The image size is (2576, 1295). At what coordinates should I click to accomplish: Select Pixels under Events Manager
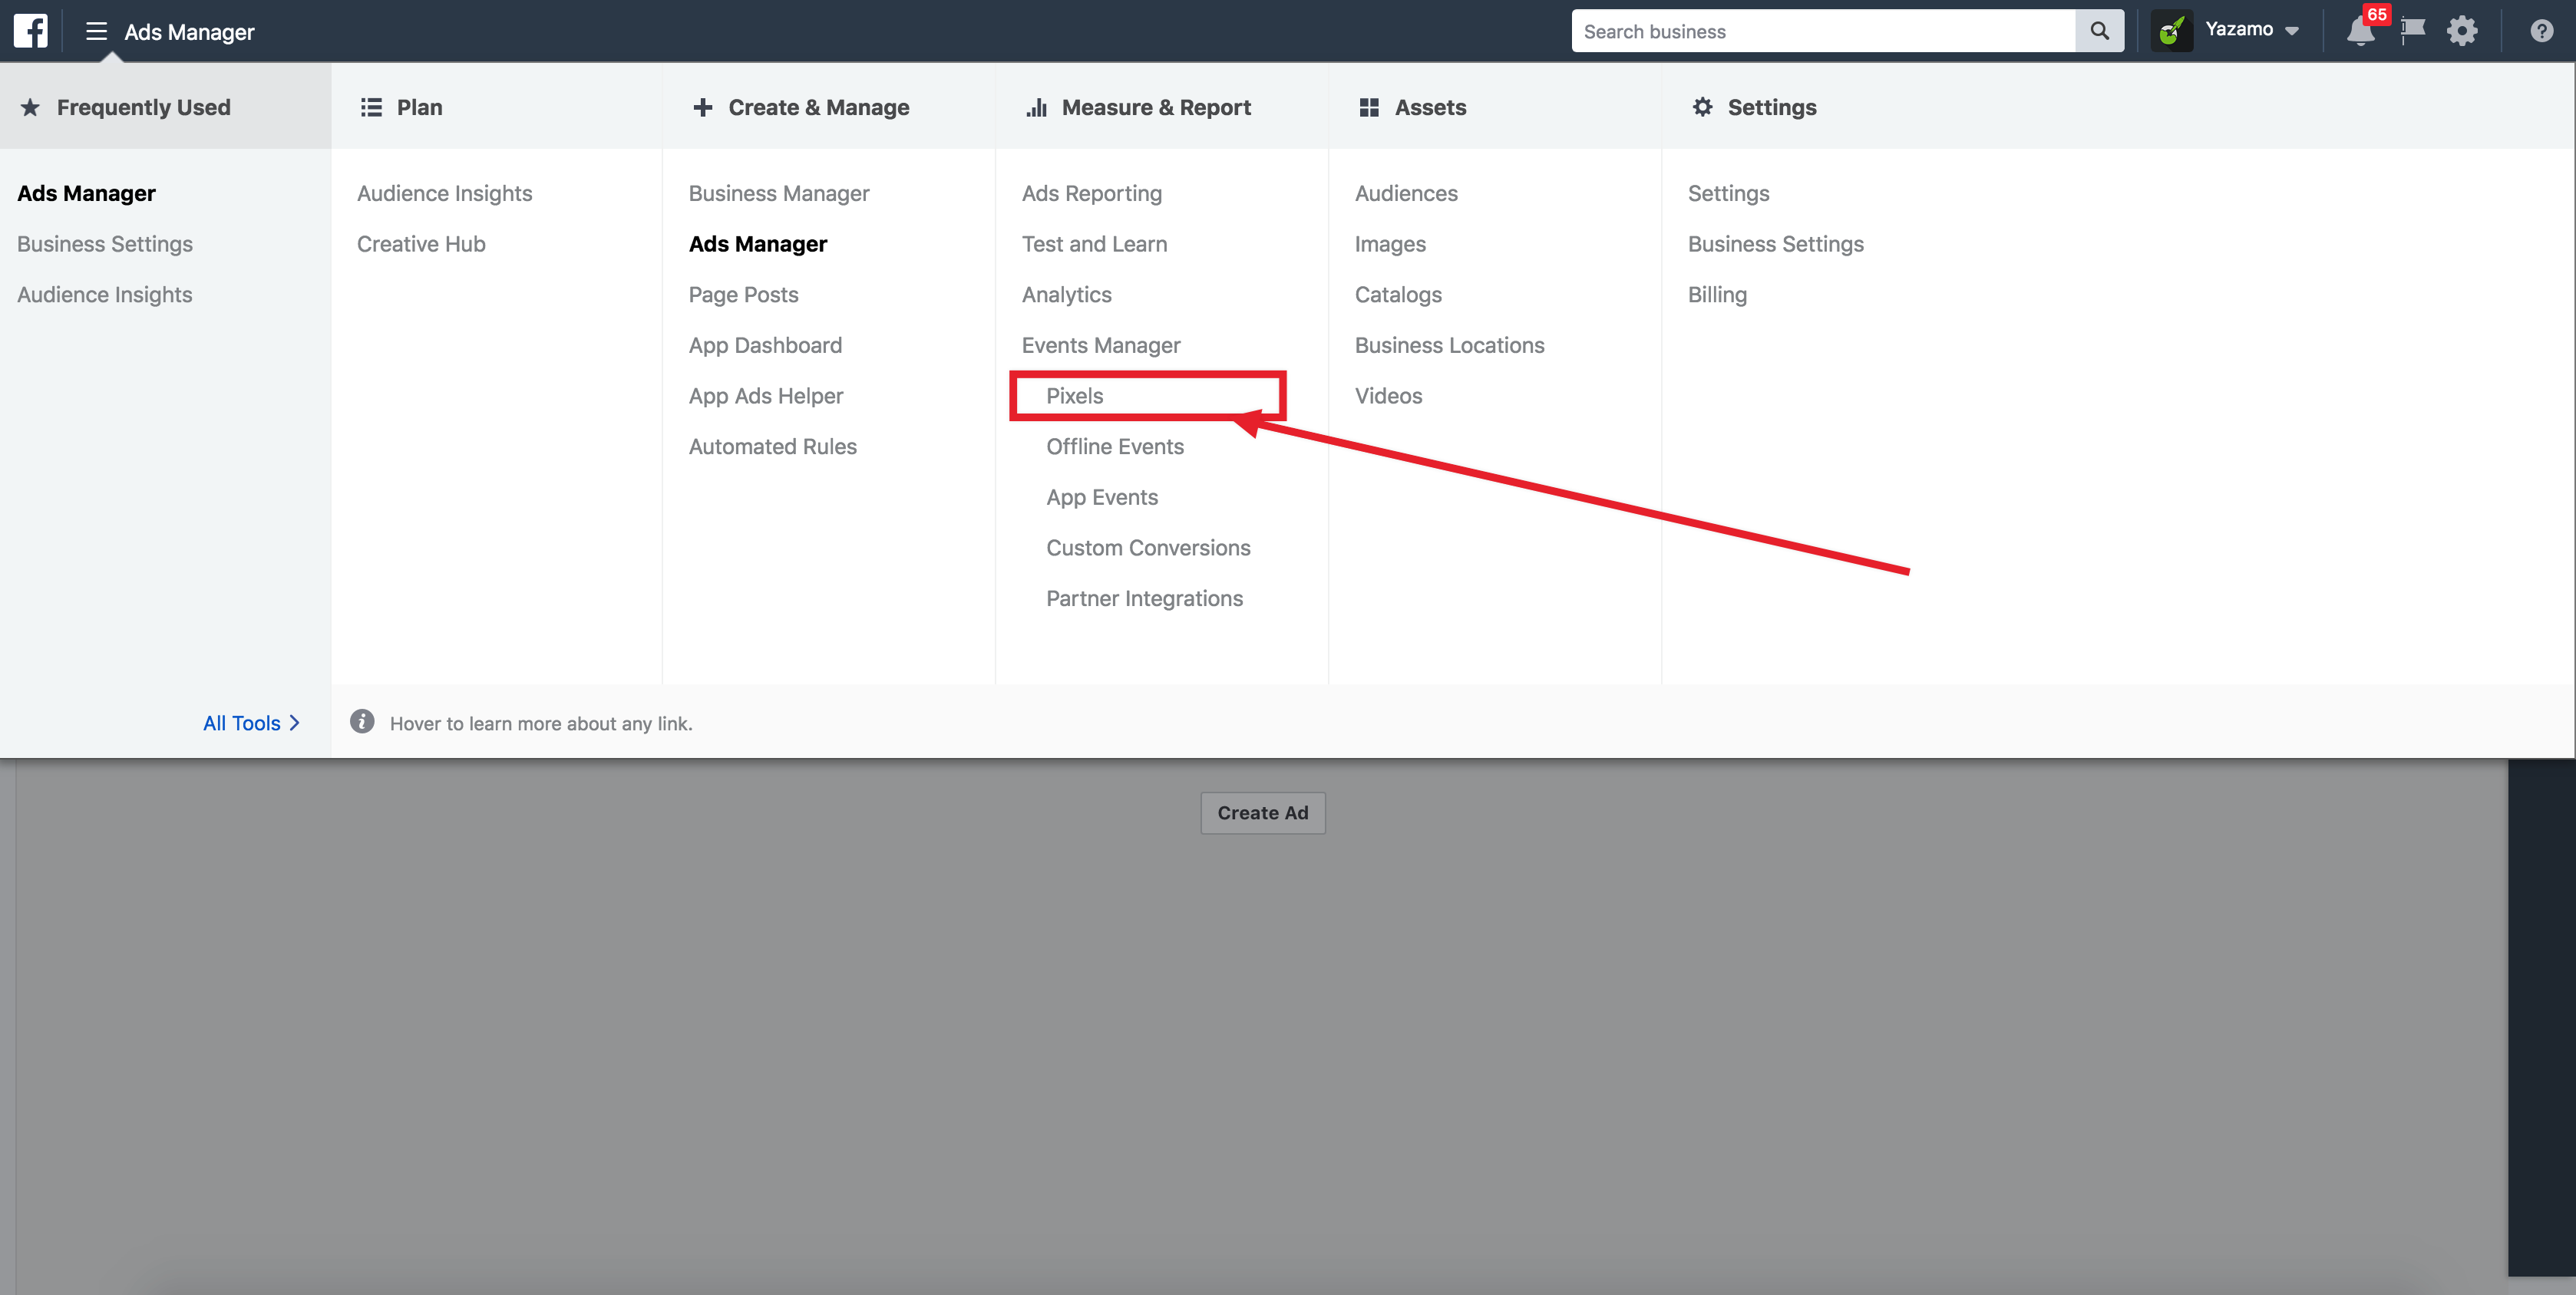coord(1075,396)
